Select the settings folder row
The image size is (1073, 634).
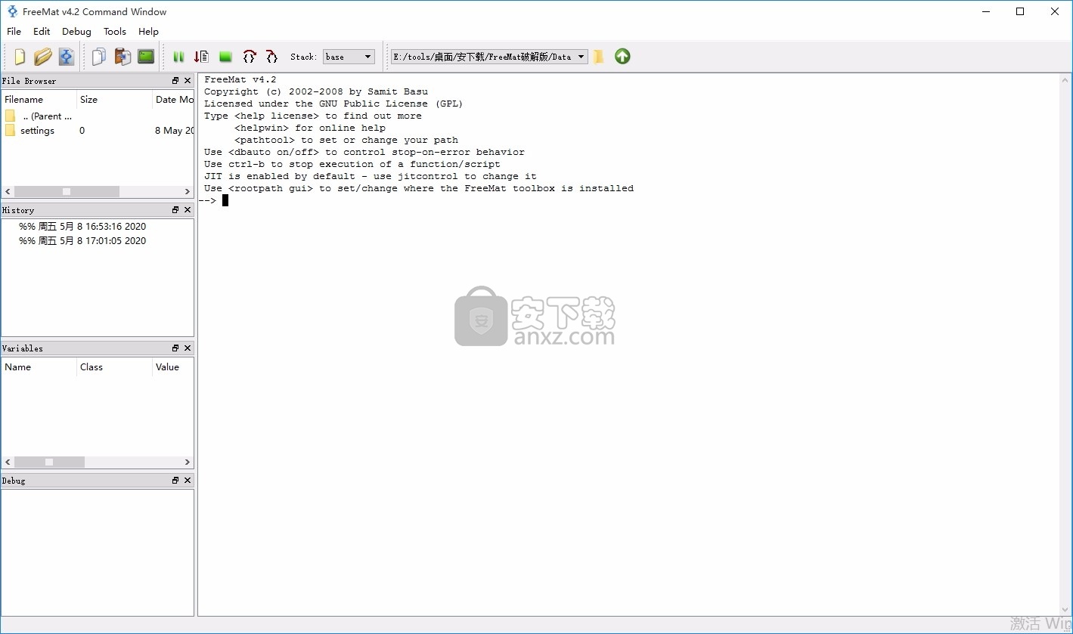click(x=98, y=131)
